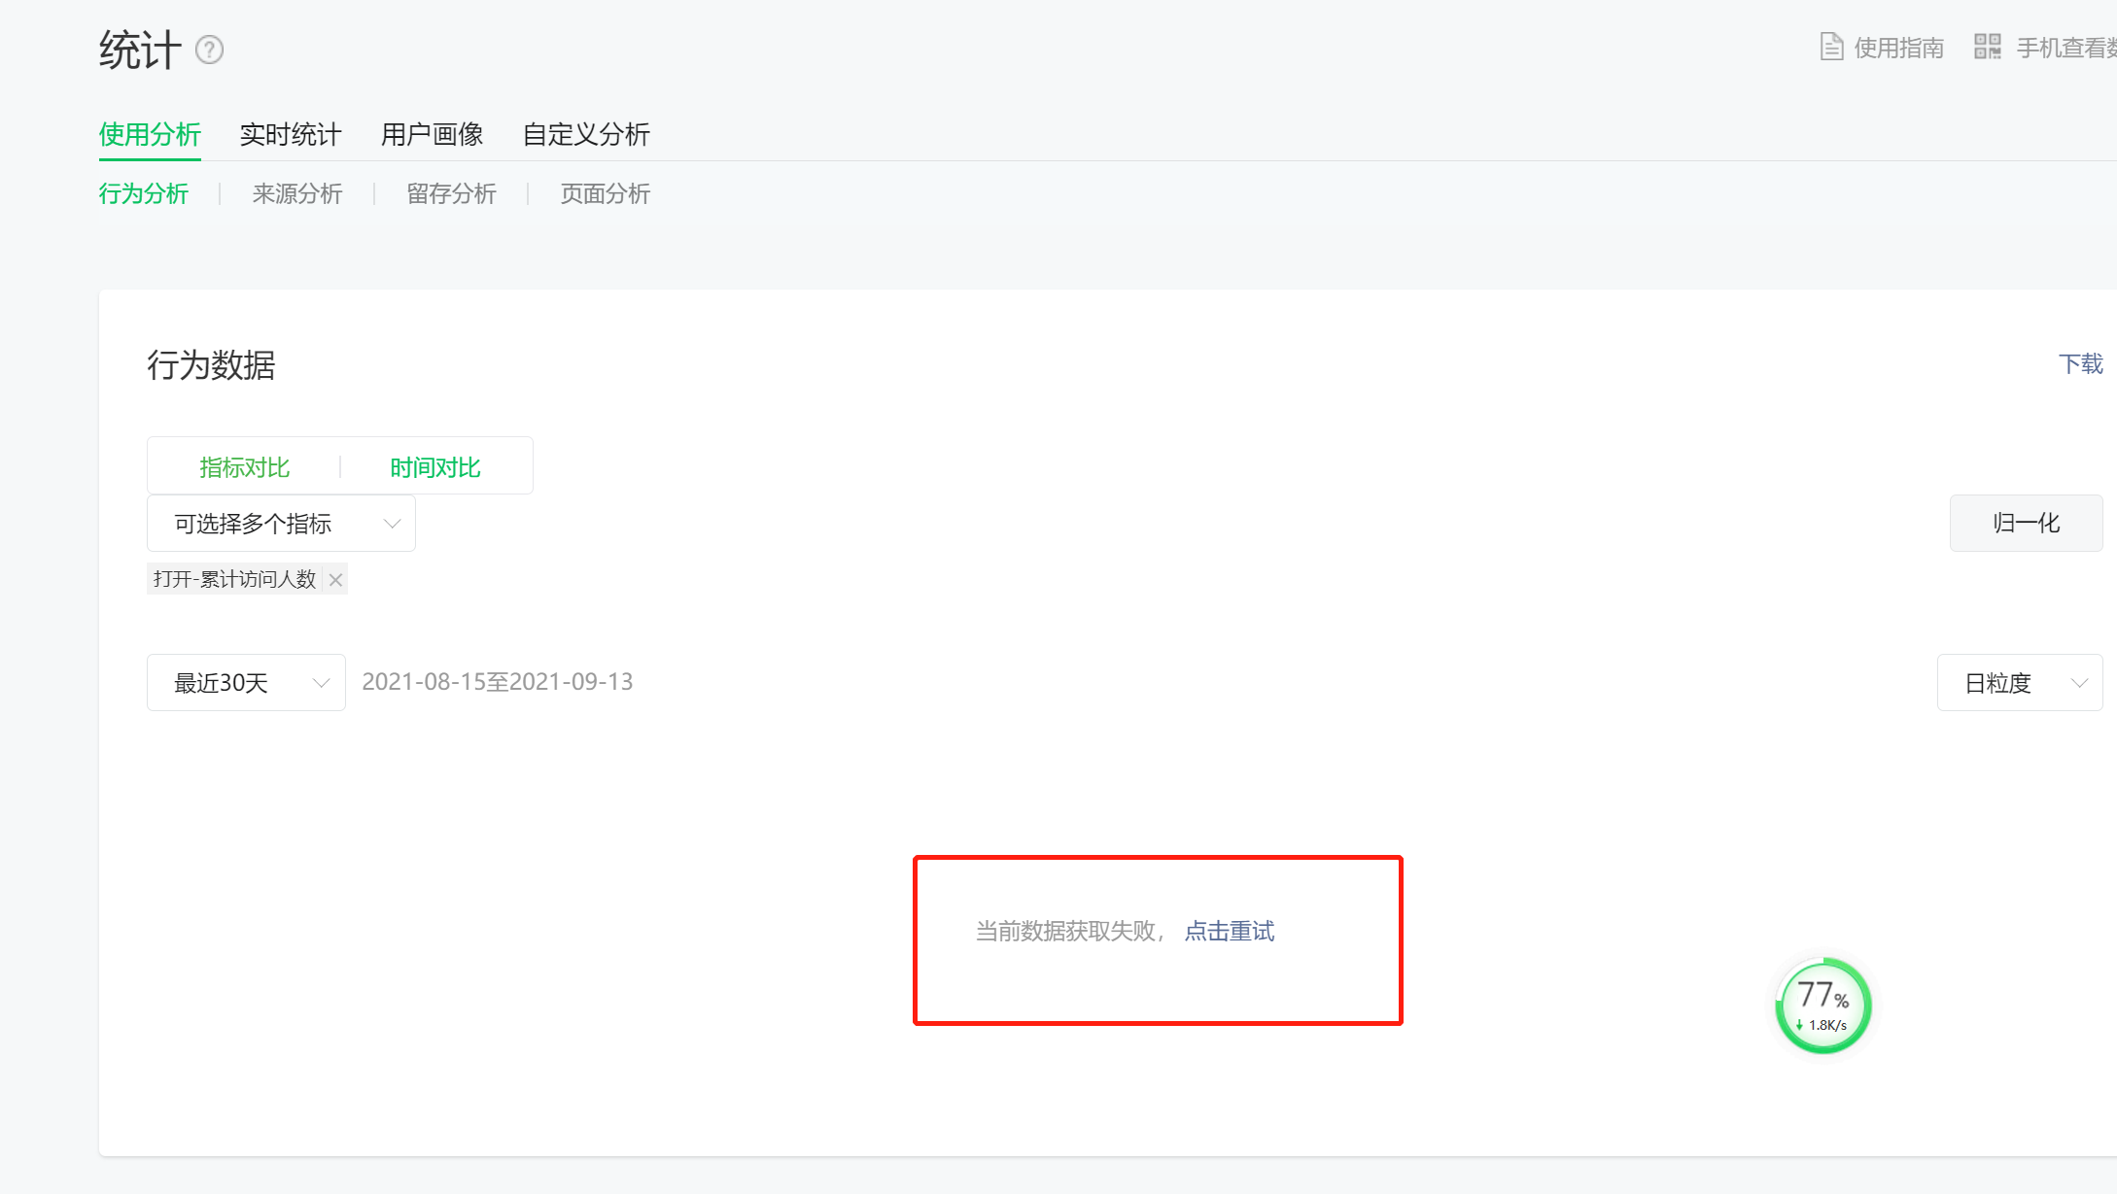Click the 下载 download link
2117x1194 pixels.
pyautogui.click(x=2080, y=363)
